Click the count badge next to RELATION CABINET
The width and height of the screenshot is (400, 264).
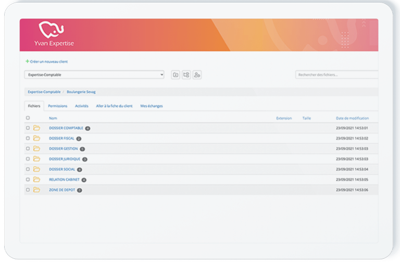(x=84, y=180)
